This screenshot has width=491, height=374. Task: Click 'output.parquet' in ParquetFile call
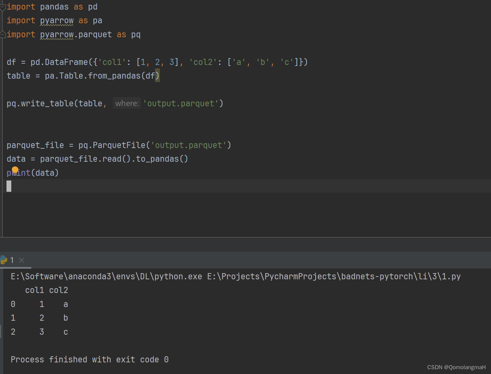click(x=189, y=145)
